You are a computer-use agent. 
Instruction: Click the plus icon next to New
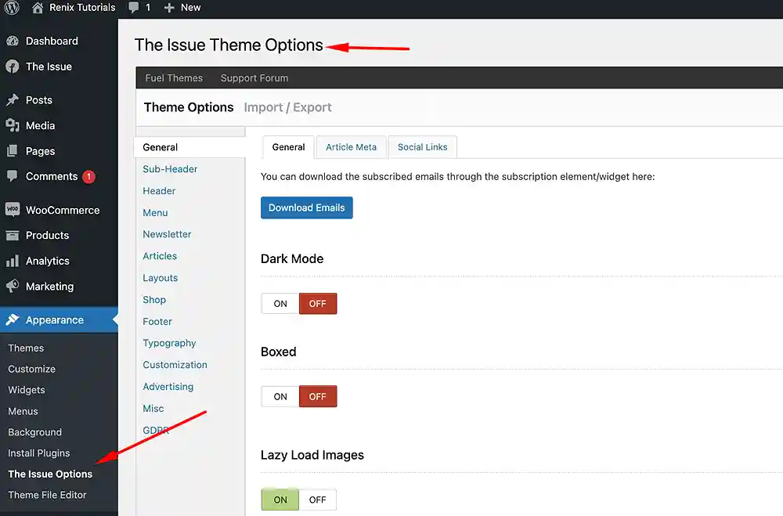click(169, 8)
